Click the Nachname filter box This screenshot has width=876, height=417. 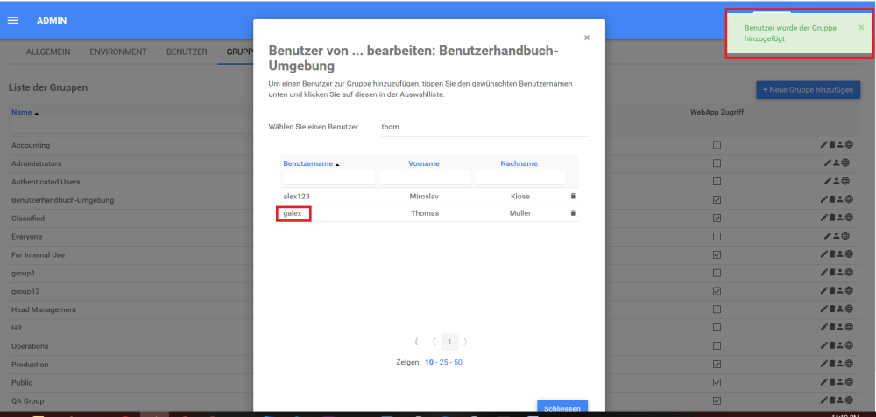click(519, 177)
